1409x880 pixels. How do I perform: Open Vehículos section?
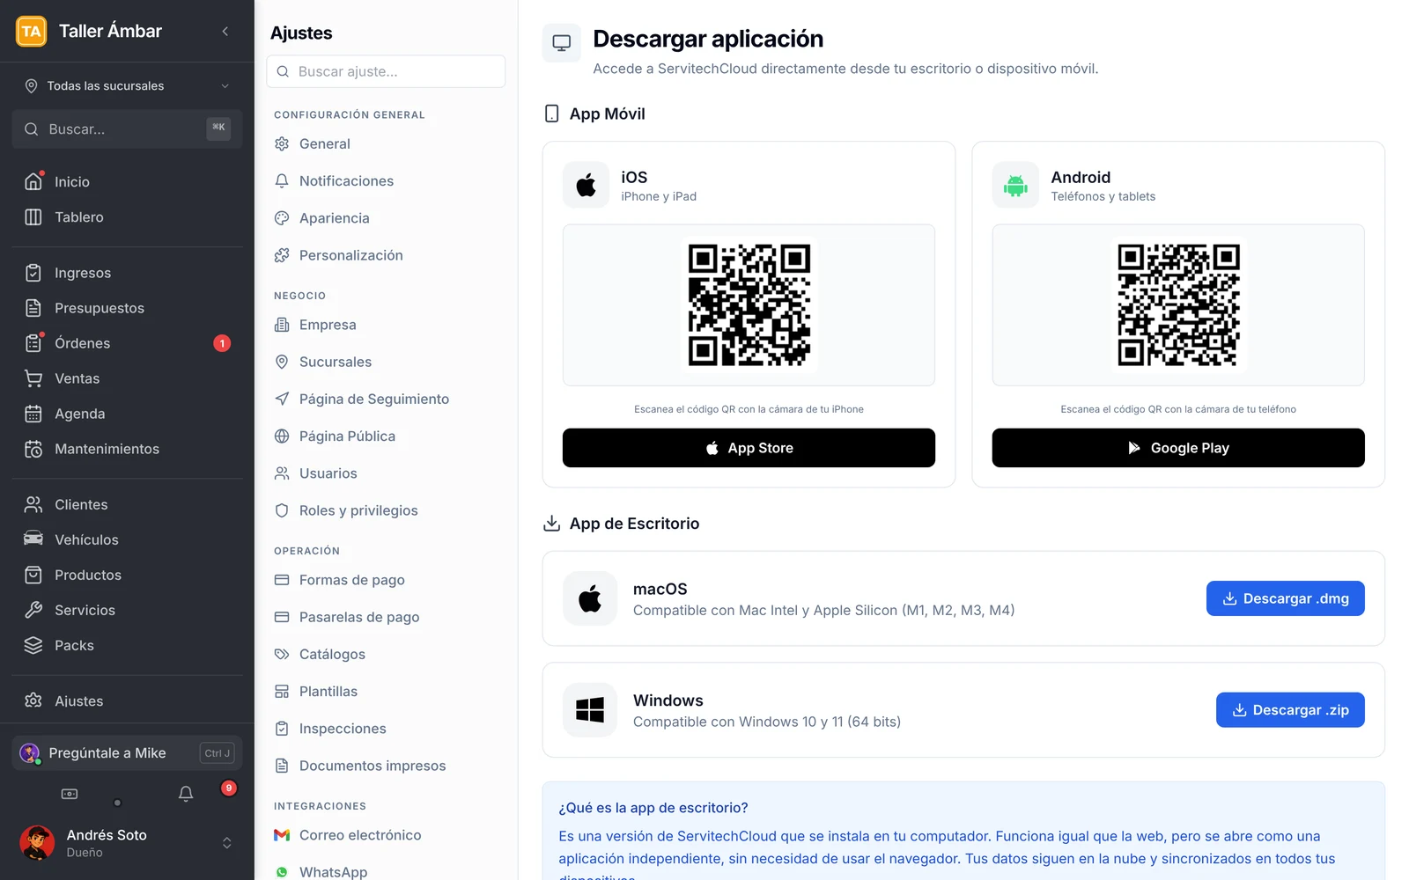[127, 539]
